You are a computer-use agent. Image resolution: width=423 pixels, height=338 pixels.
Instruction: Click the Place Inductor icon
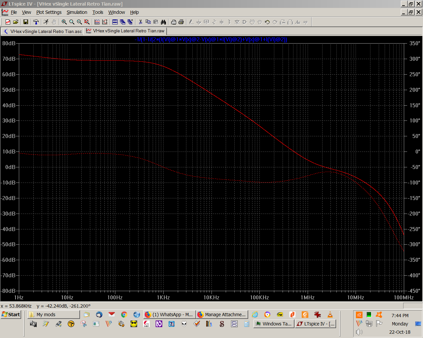[x=229, y=22]
